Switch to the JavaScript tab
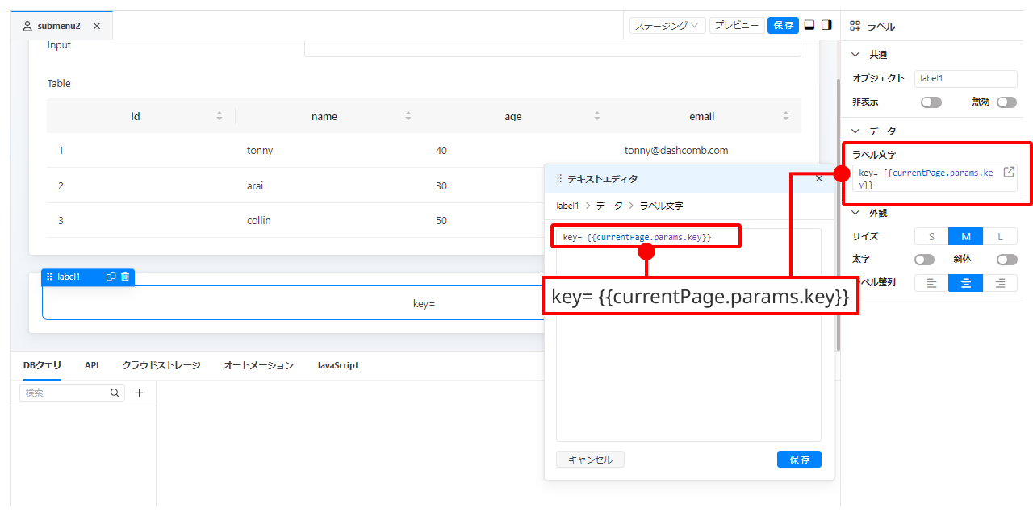 337,365
